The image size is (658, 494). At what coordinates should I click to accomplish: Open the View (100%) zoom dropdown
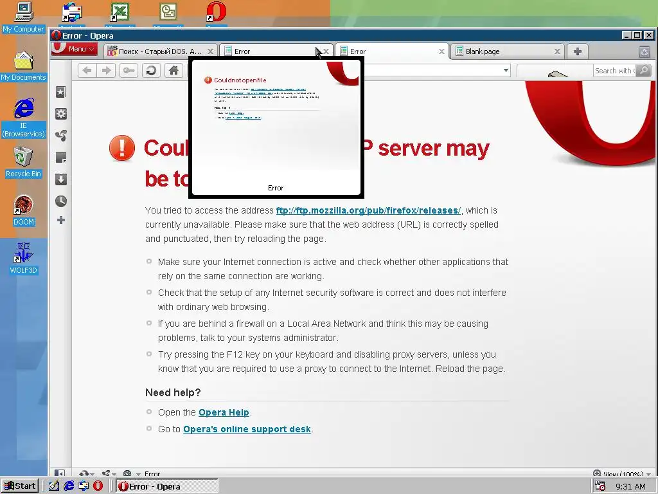pyautogui.click(x=622, y=474)
